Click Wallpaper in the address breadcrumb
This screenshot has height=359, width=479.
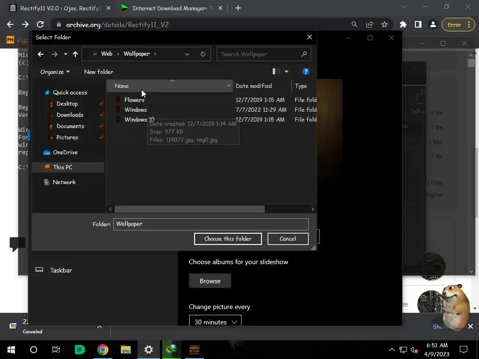point(137,54)
